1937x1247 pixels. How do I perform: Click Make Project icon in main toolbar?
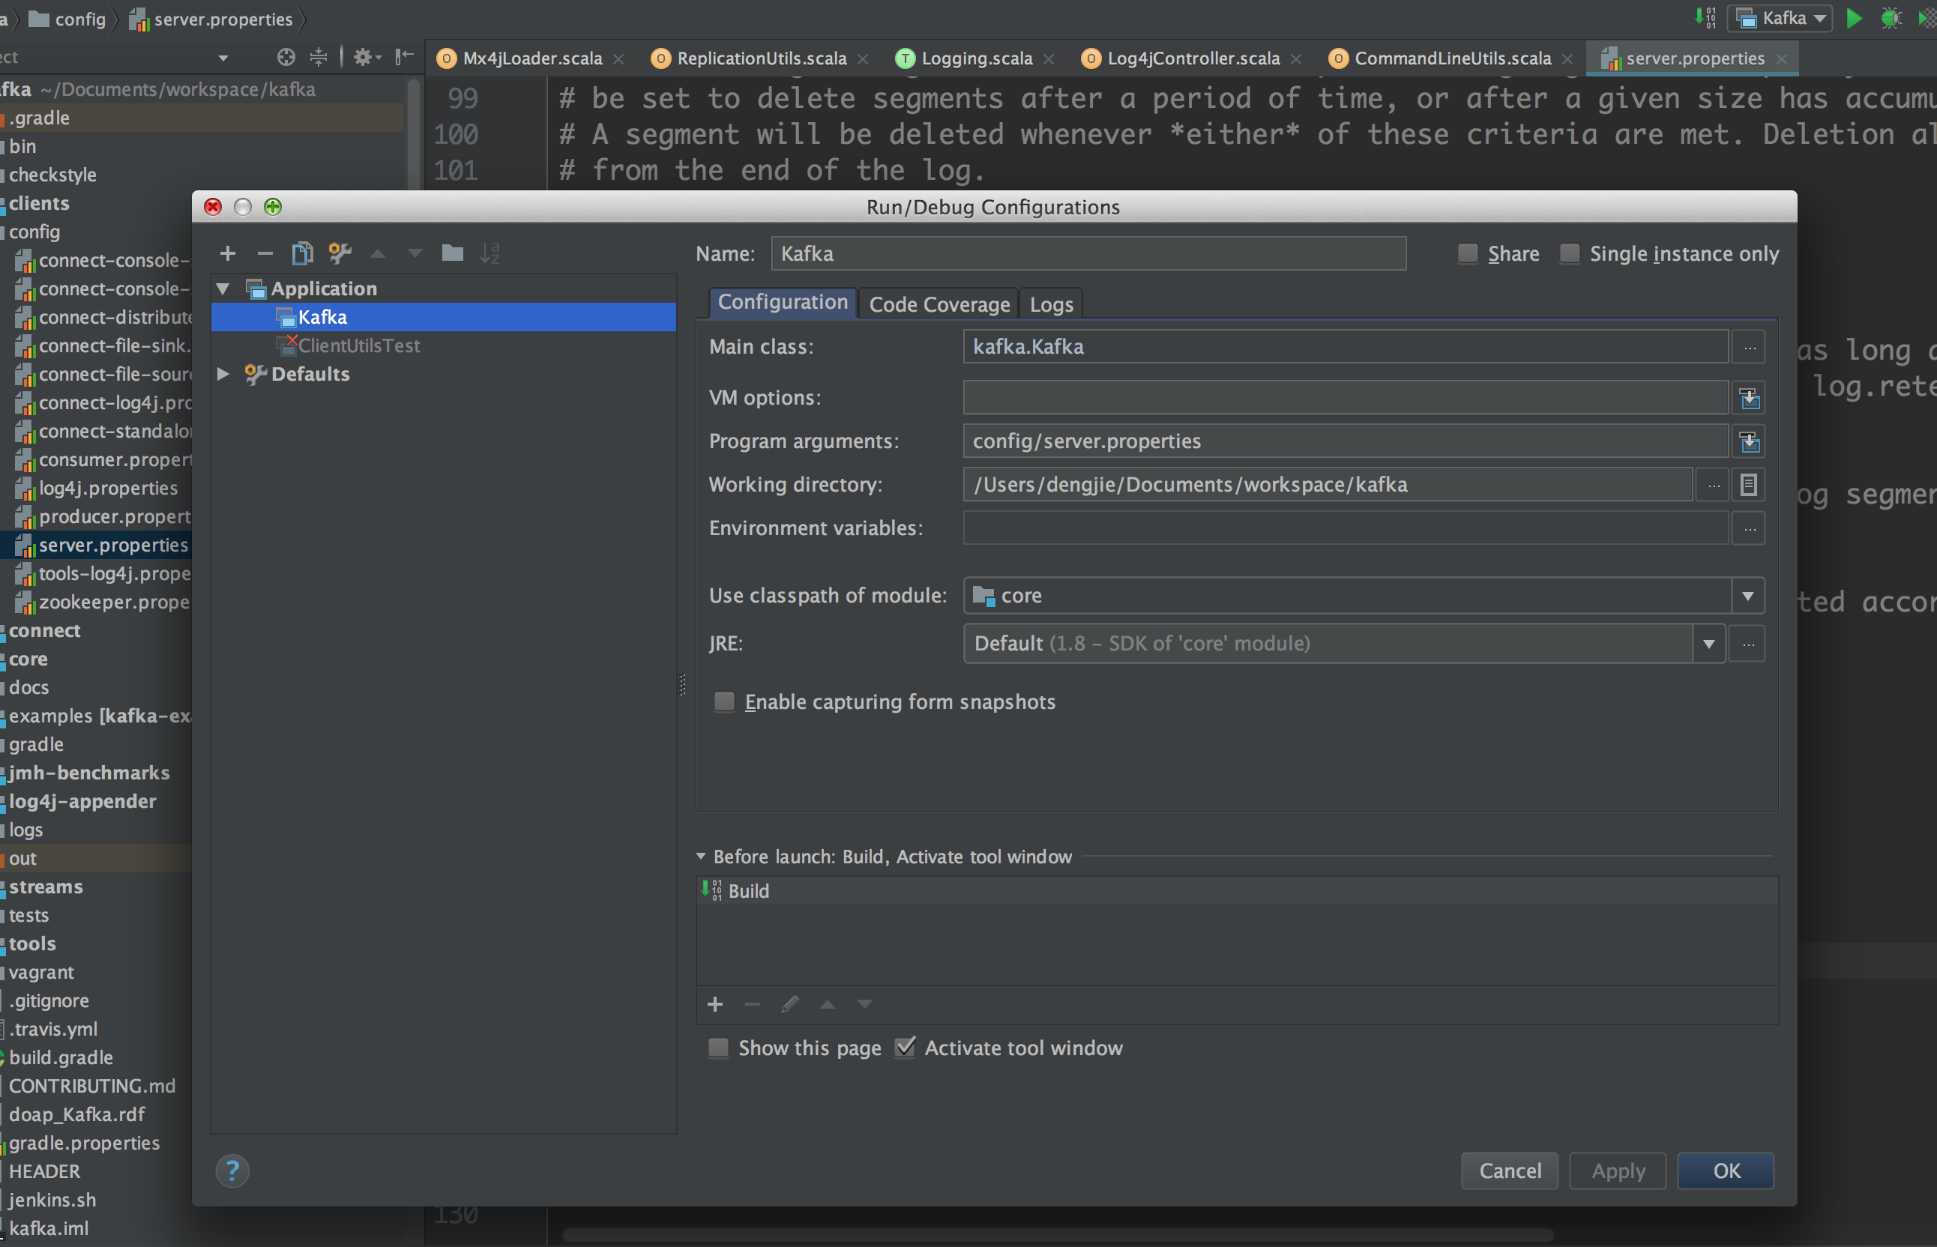pyautogui.click(x=1706, y=18)
